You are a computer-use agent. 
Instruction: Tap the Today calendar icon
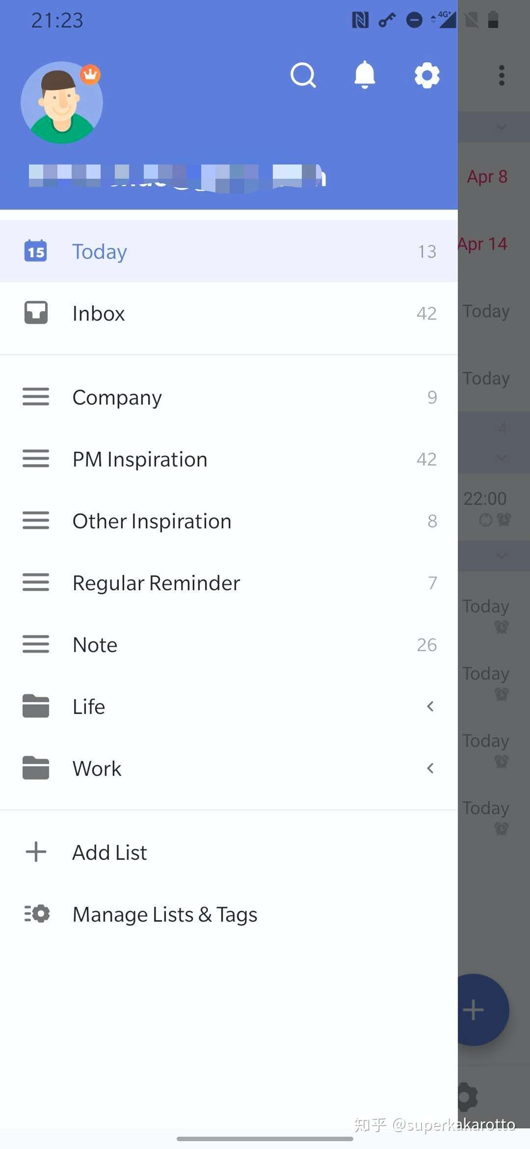[x=36, y=251]
